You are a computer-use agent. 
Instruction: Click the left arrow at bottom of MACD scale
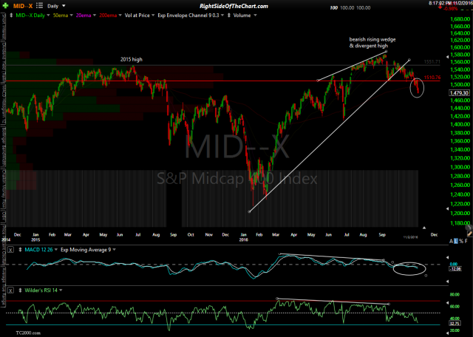coord(447,281)
